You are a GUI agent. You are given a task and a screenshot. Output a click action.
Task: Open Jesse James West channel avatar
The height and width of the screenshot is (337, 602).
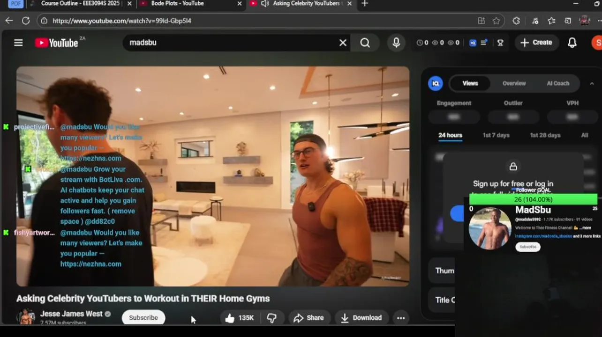26,317
